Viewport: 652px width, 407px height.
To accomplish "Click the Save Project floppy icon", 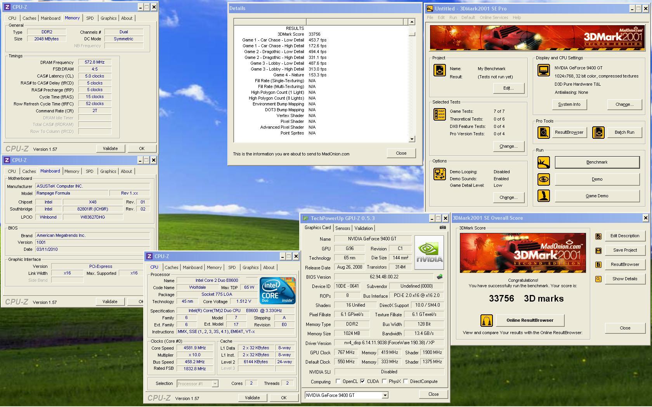I will click(598, 250).
